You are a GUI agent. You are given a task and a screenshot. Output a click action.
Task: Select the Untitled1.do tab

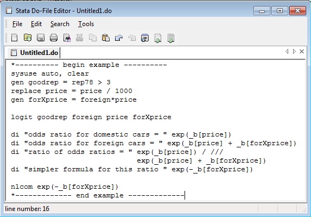tap(34, 53)
